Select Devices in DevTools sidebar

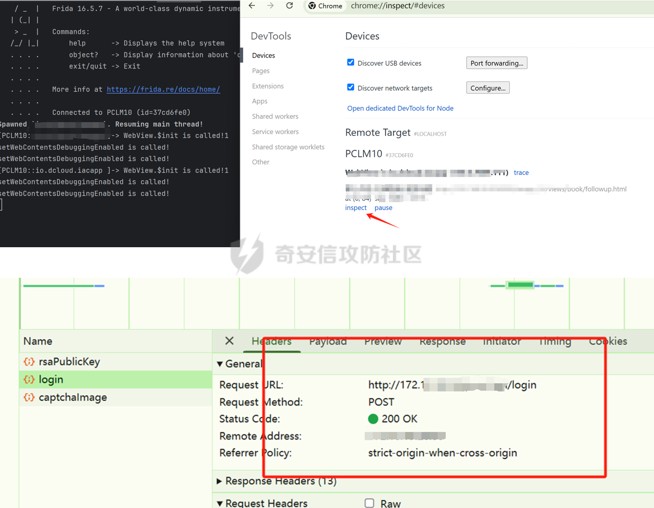tap(264, 55)
